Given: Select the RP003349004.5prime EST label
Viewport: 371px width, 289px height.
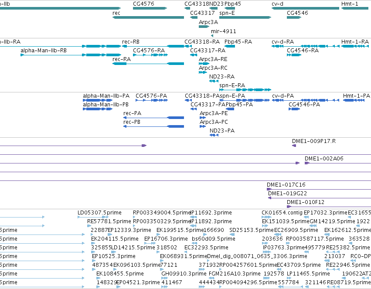Looking at the screenshot, I should (162, 213).
